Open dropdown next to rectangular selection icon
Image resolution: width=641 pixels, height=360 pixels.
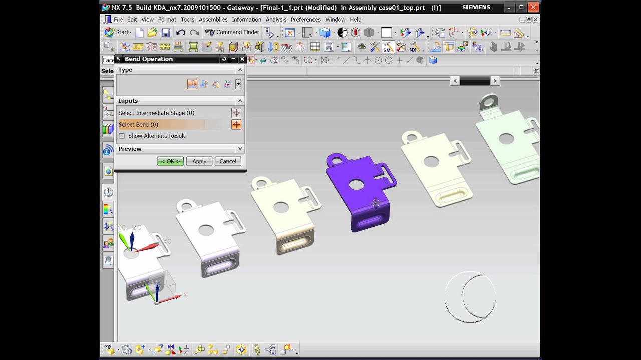click(315, 60)
